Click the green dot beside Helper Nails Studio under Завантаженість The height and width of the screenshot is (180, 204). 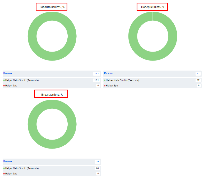pos(4,80)
